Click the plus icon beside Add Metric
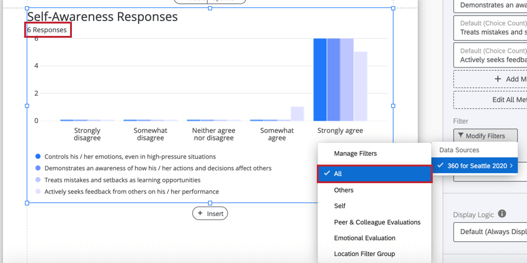 498,79
